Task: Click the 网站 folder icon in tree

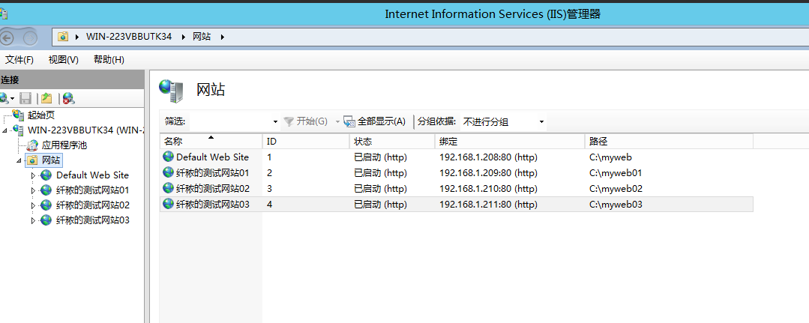Action: (32, 160)
